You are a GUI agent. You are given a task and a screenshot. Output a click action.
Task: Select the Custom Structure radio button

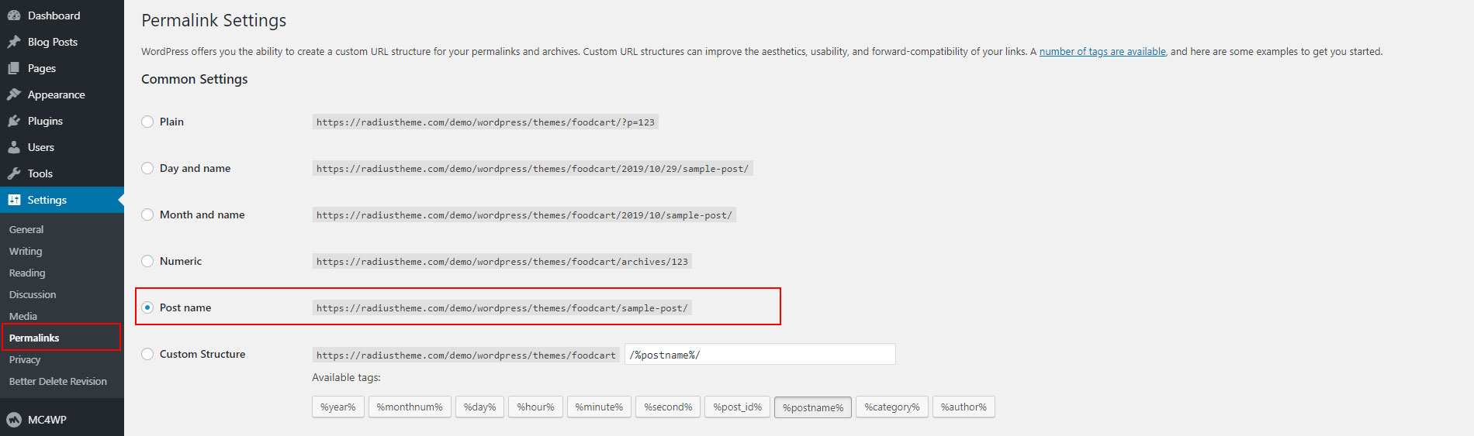(x=147, y=354)
